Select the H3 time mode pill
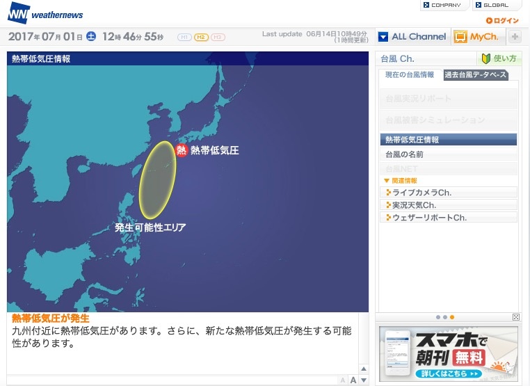 click(x=217, y=37)
